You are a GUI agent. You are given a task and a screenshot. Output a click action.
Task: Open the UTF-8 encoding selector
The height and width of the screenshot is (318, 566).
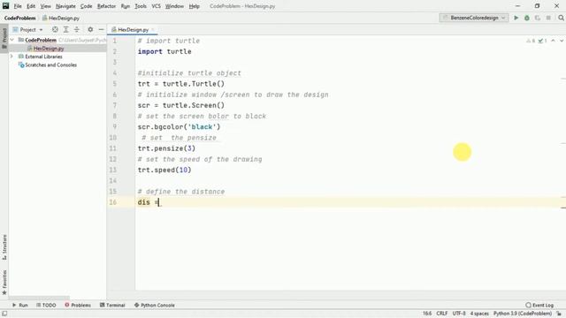[459, 314]
